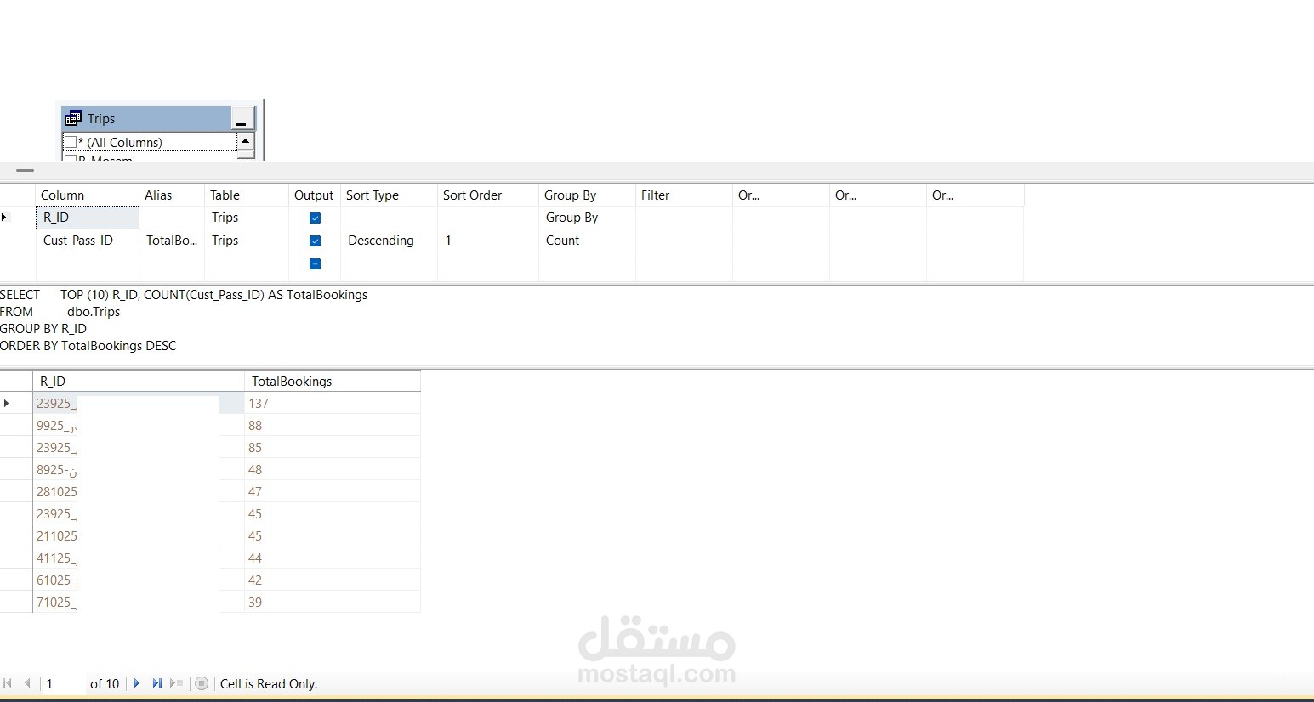Image resolution: width=1314 pixels, height=702 pixels.
Task: Go to previous record in results navigator
Action: pyautogui.click(x=27, y=683)
